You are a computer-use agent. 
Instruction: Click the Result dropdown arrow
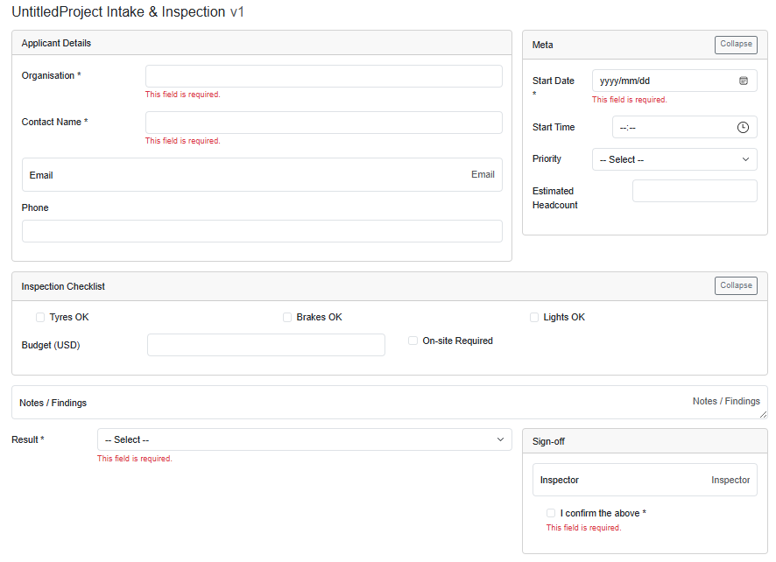pyautogui.click(x=500, y=439)
